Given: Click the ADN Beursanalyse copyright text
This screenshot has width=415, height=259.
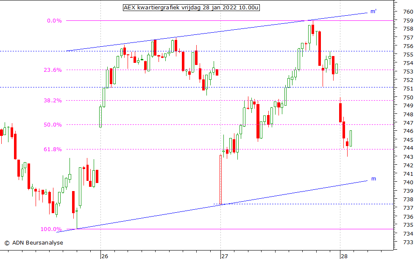Looking at the screenshot, I should coord(33,243).
